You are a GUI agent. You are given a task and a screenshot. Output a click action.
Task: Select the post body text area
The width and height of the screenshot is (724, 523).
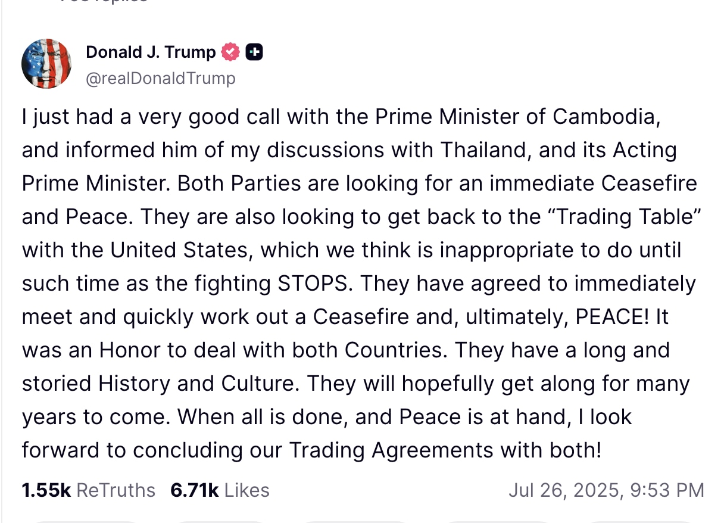tap(357, 283)
